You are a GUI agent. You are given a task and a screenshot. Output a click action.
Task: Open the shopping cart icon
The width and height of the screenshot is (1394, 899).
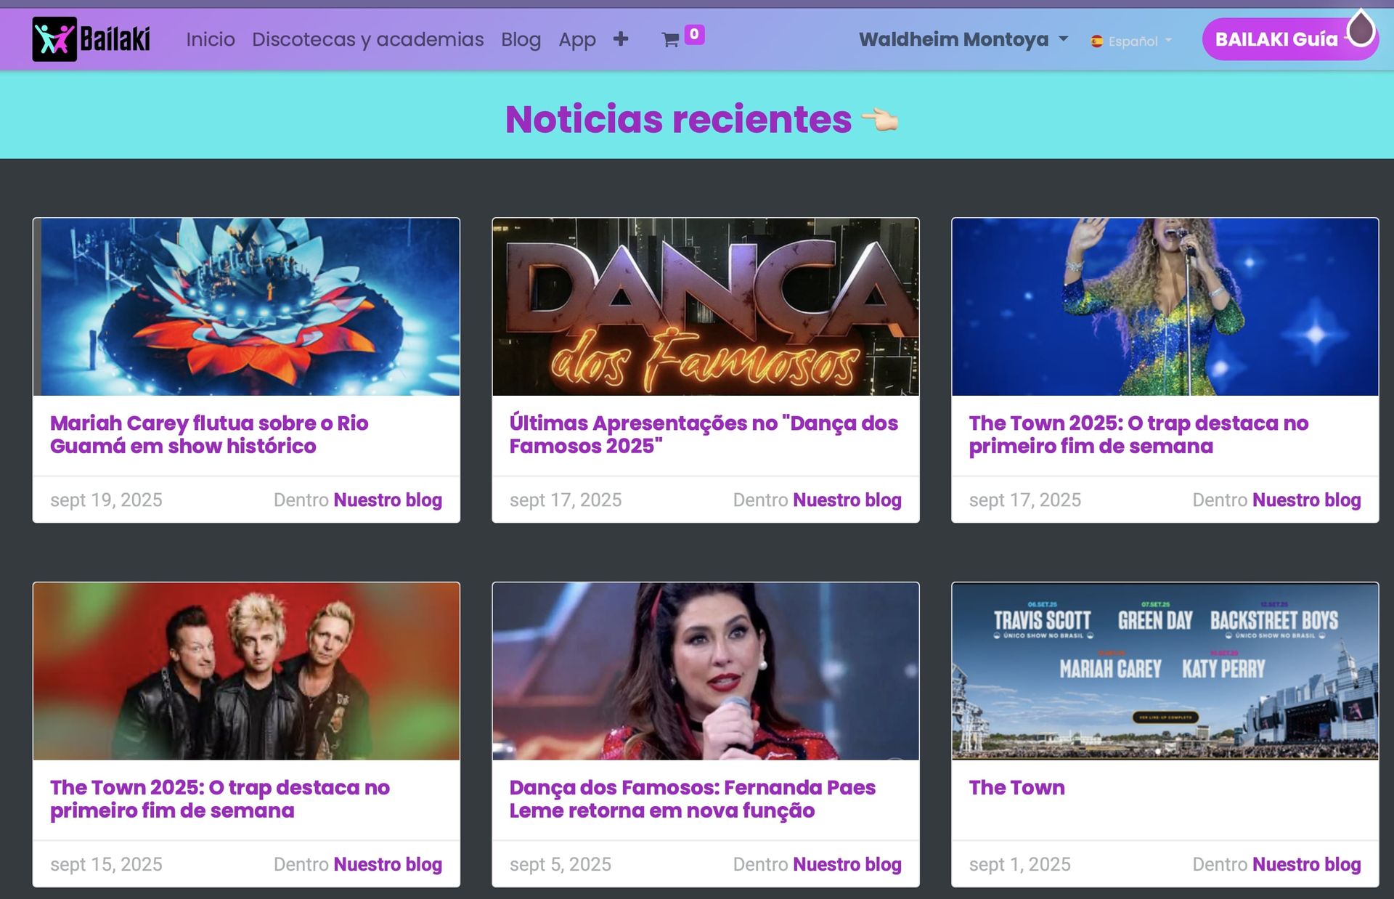(670, 40)
